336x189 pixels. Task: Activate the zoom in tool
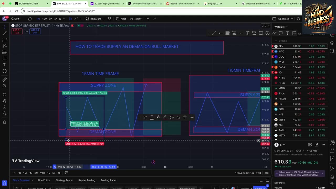click(x=4, y=86)
